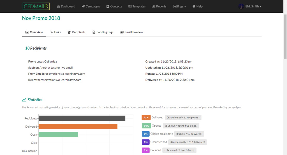Click the orange 91% Delivered badge
Screen dimensions: 287x155
click(x=146, y=118)
